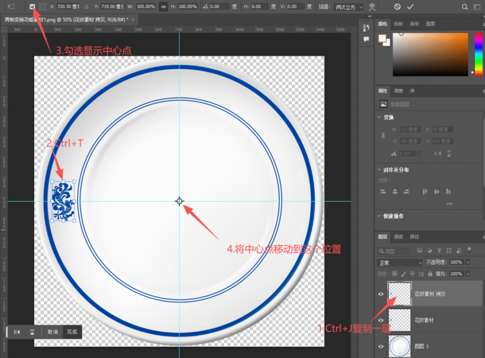
Task: Filter layers by type layers (T icon)
Action: 439,250
